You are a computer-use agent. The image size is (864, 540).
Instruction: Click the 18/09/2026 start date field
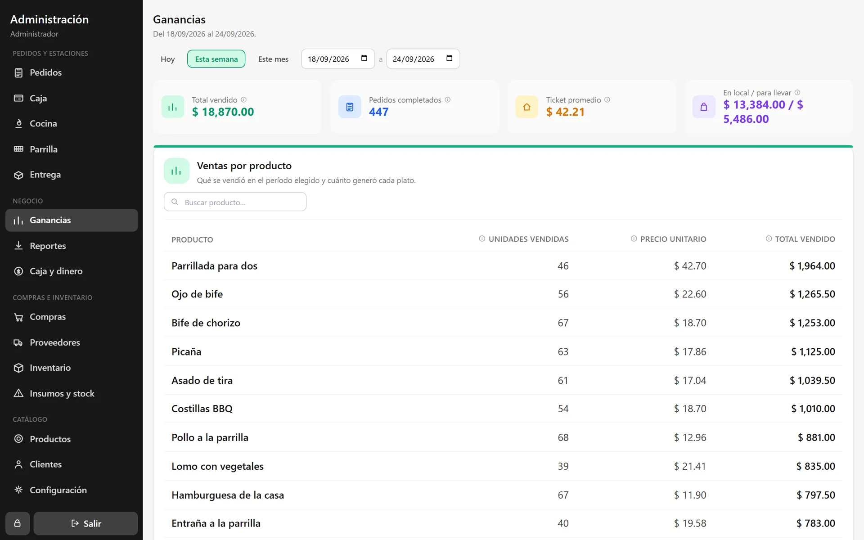pos(338,59)
